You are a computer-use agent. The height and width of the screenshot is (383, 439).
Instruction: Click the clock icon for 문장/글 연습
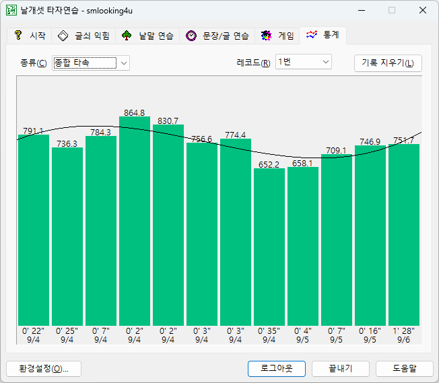[x=191, y=36]
